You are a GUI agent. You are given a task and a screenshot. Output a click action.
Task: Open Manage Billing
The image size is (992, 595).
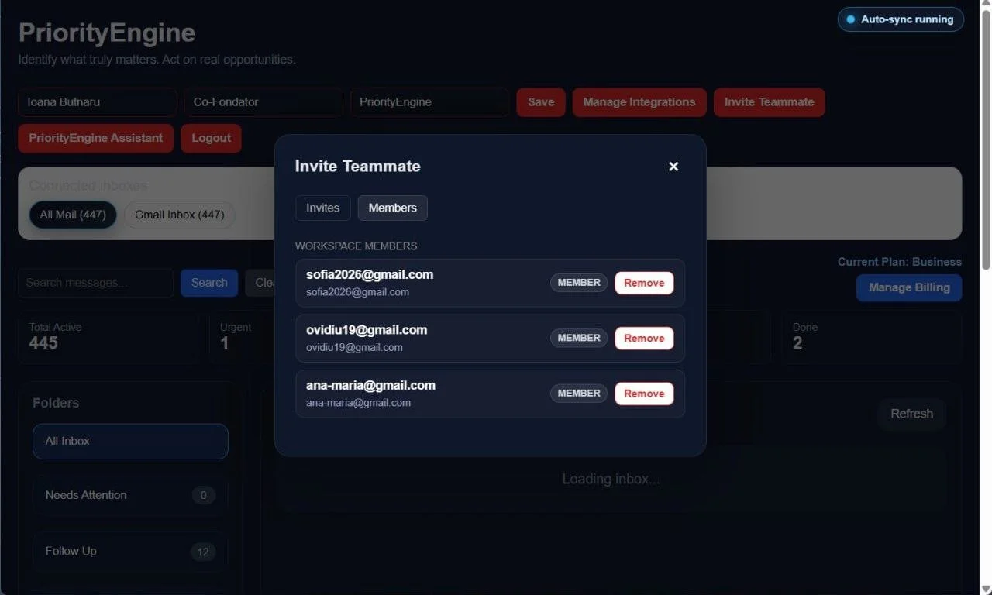pos(909,287)
